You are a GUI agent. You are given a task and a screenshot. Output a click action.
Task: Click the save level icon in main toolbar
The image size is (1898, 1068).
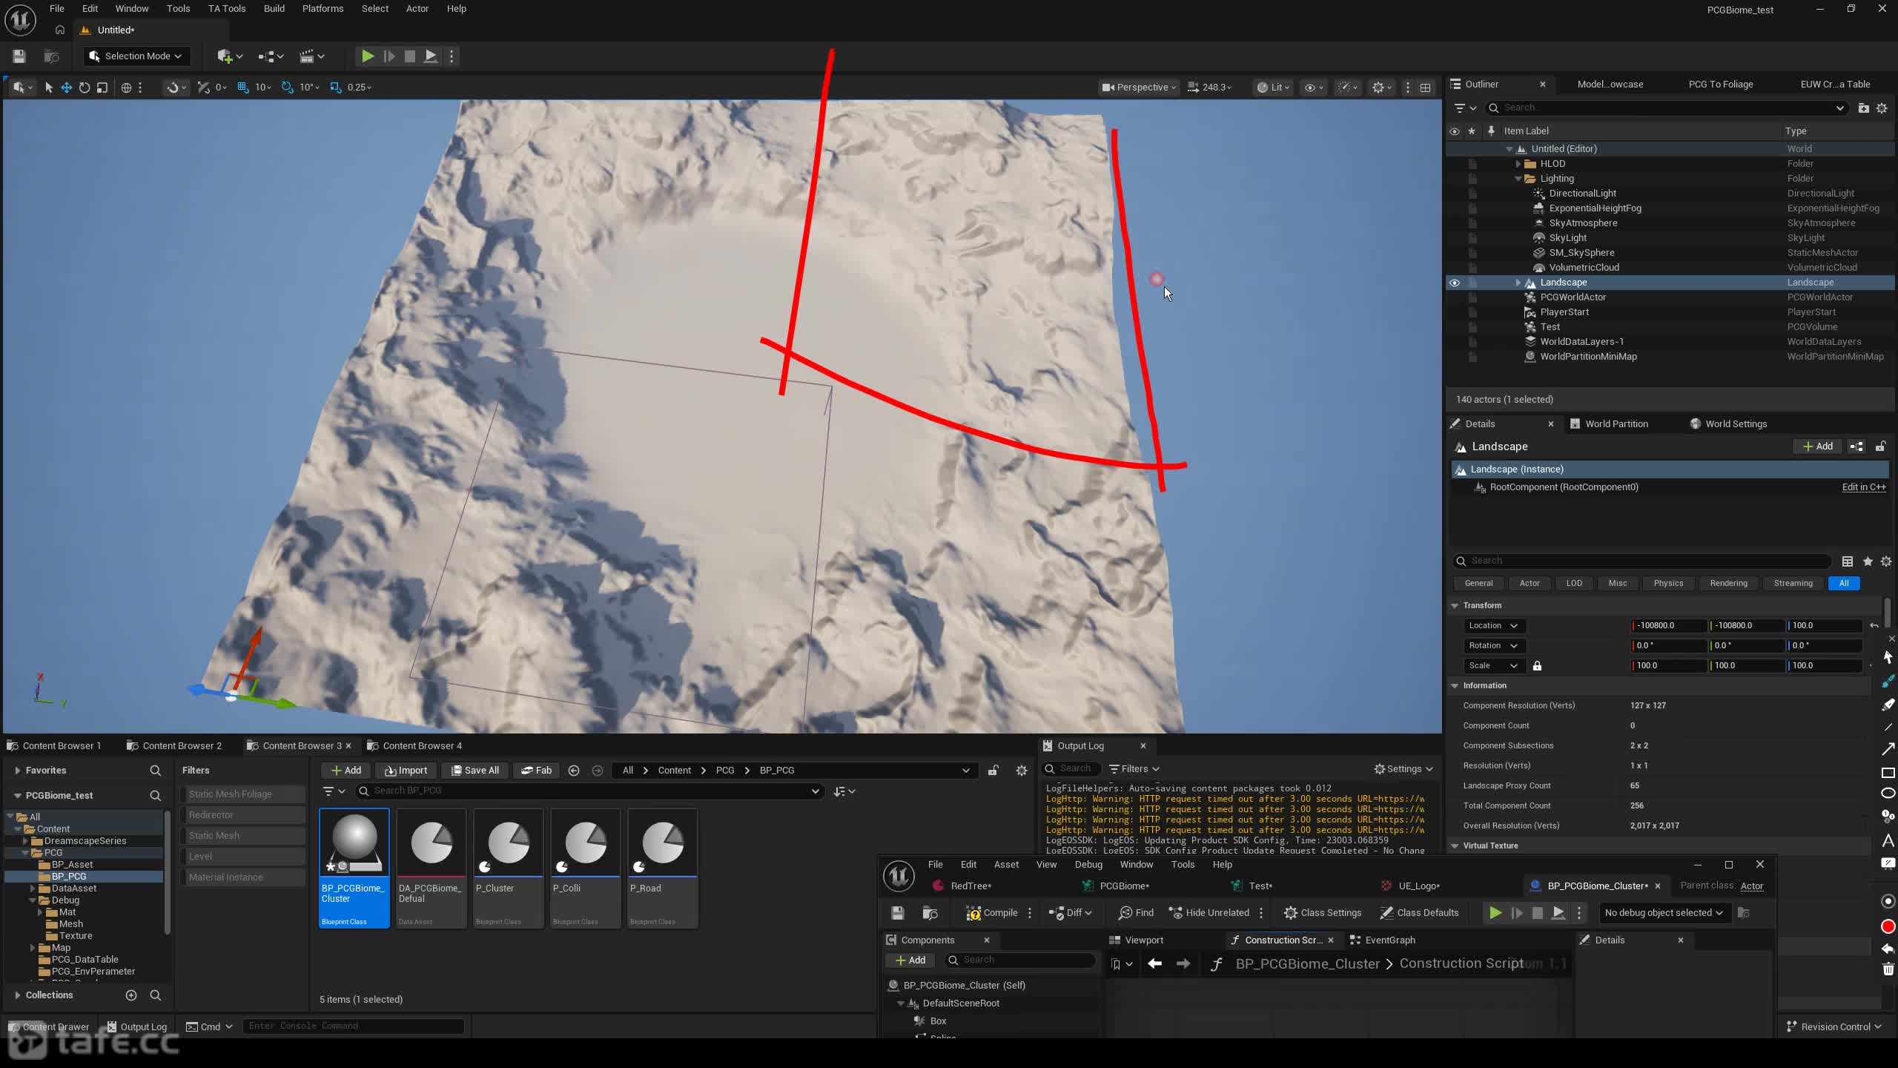[x=19, y=56]
